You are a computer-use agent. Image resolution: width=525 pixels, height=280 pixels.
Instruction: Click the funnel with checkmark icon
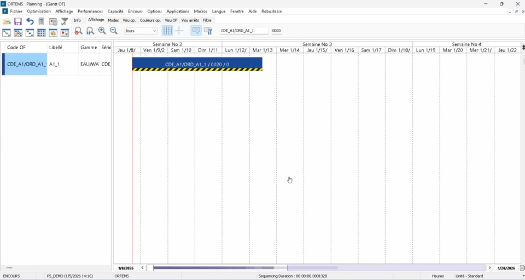(65, 22)
